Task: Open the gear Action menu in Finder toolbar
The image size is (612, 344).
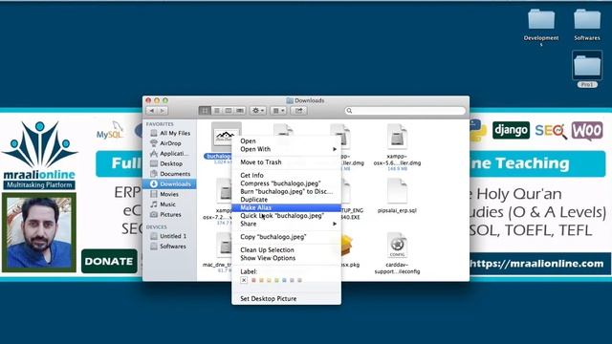Action: coord(258,111)
